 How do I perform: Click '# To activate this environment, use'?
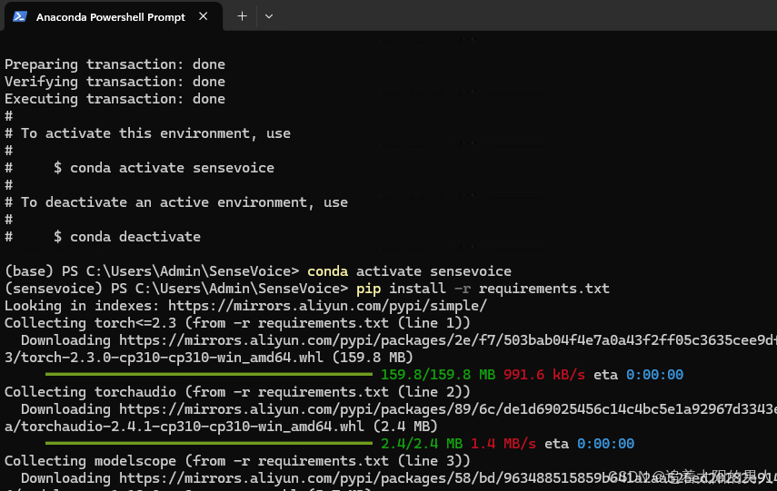[x=147, y=133]
